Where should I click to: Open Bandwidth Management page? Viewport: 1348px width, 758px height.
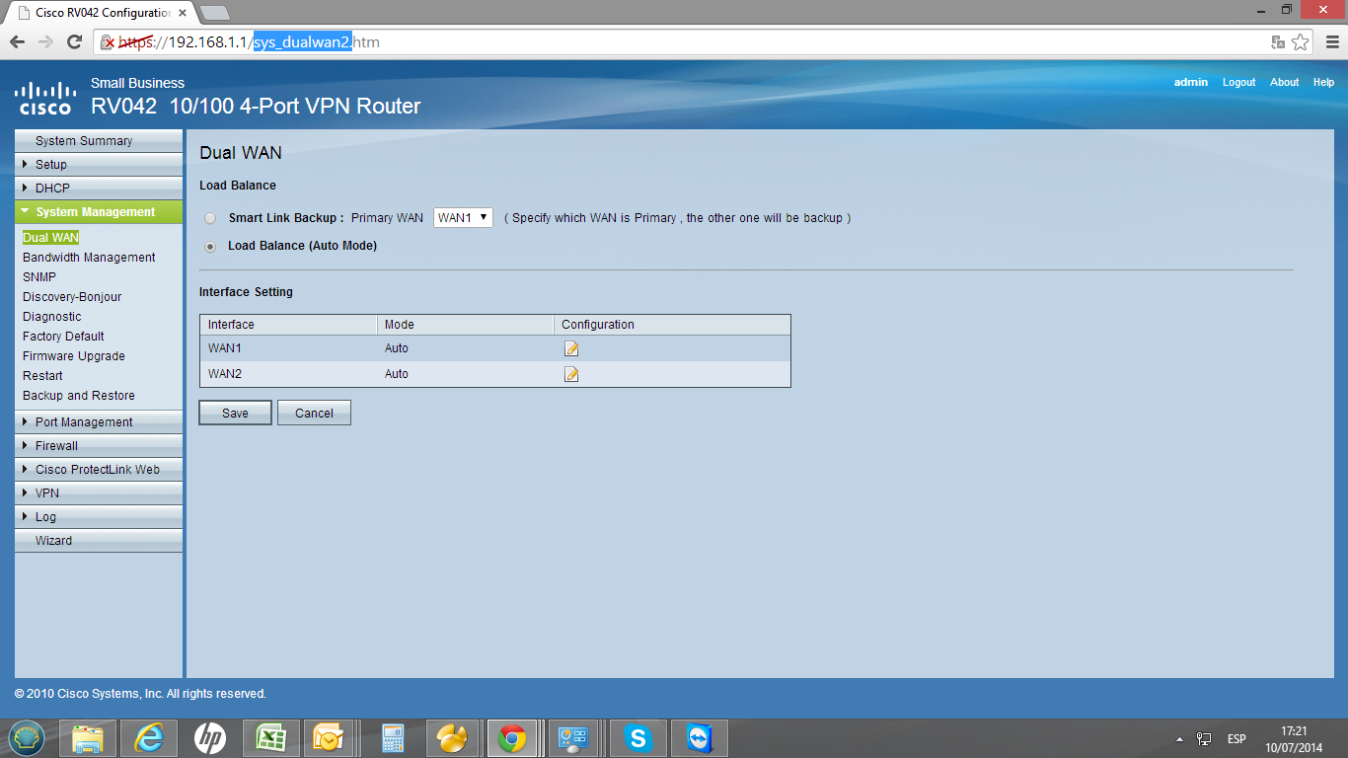(x=89, y=258)
